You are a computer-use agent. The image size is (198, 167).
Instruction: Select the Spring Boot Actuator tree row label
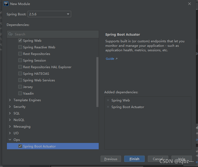(39, 146)
